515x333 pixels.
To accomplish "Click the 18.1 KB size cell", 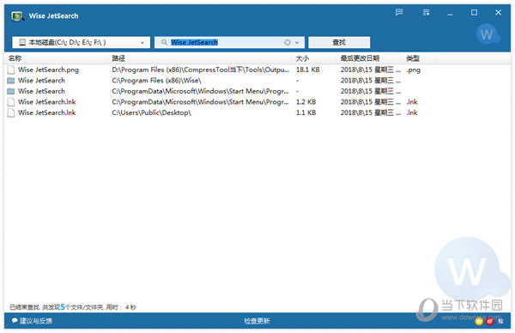I will click(x=308, y=70).
